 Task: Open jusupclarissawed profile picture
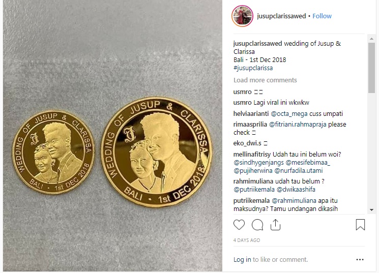[x=243, y=16]
